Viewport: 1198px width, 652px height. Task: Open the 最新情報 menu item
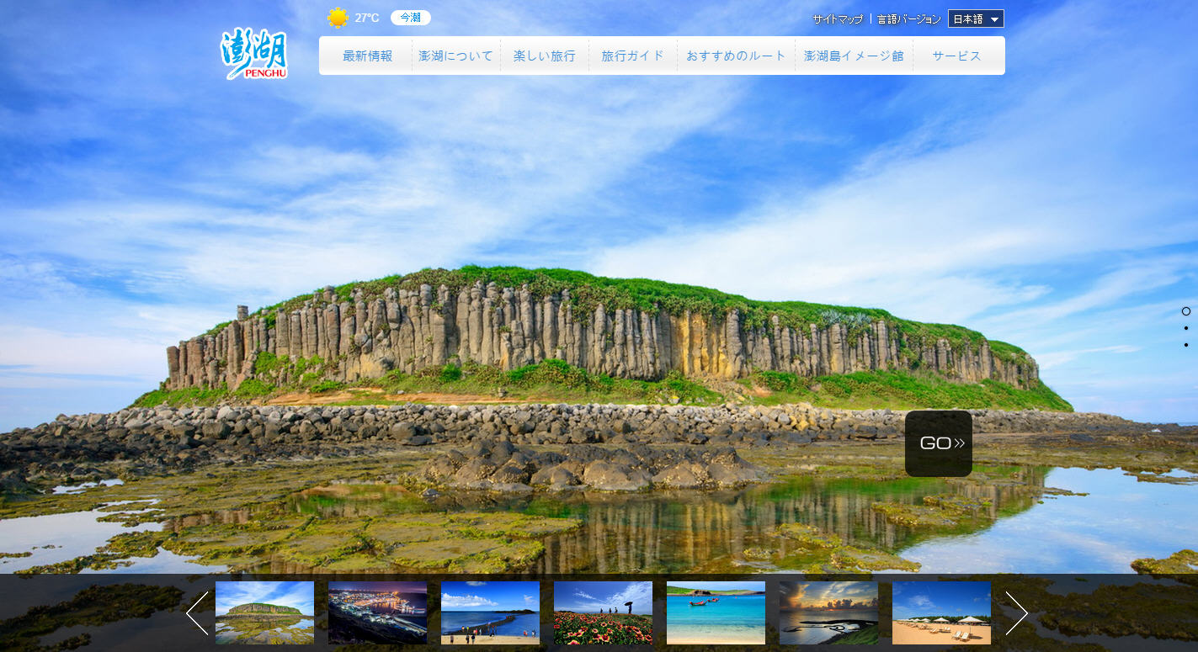click(x=367, y=56)
